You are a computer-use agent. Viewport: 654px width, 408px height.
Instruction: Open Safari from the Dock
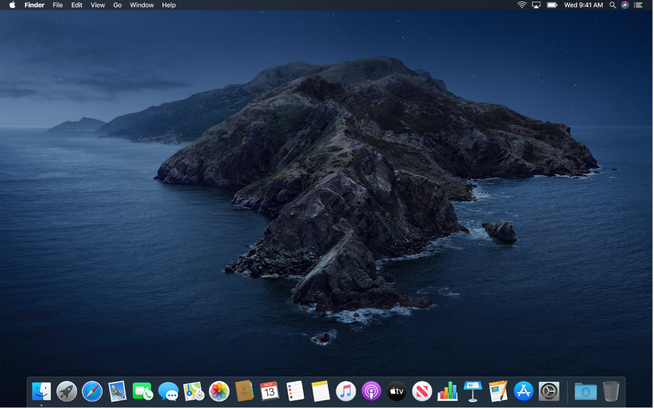click(x=91, y=391)
